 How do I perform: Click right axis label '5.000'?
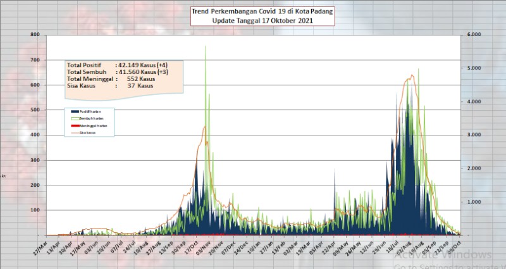[x=474, y=68]
